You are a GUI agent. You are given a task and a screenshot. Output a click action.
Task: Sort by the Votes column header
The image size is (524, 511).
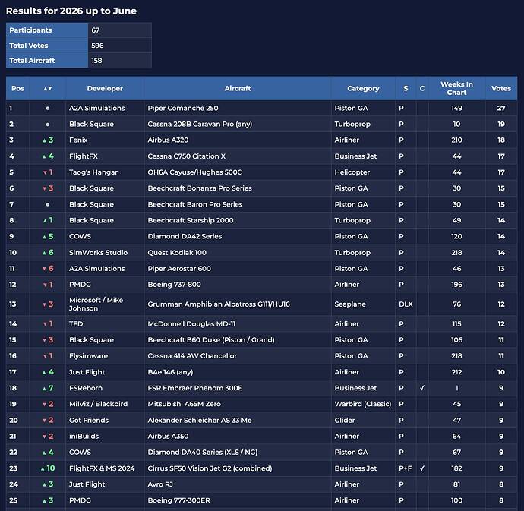[501, 89]
